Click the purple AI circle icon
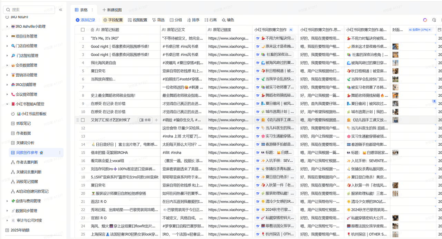 click(x=425, y=20)
